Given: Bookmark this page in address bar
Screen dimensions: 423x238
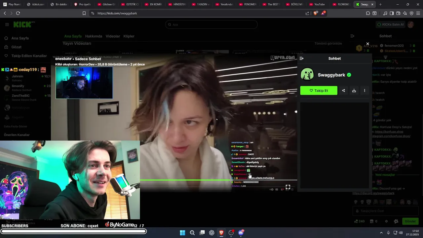Looking at the screenshot, I should (84, 13).
